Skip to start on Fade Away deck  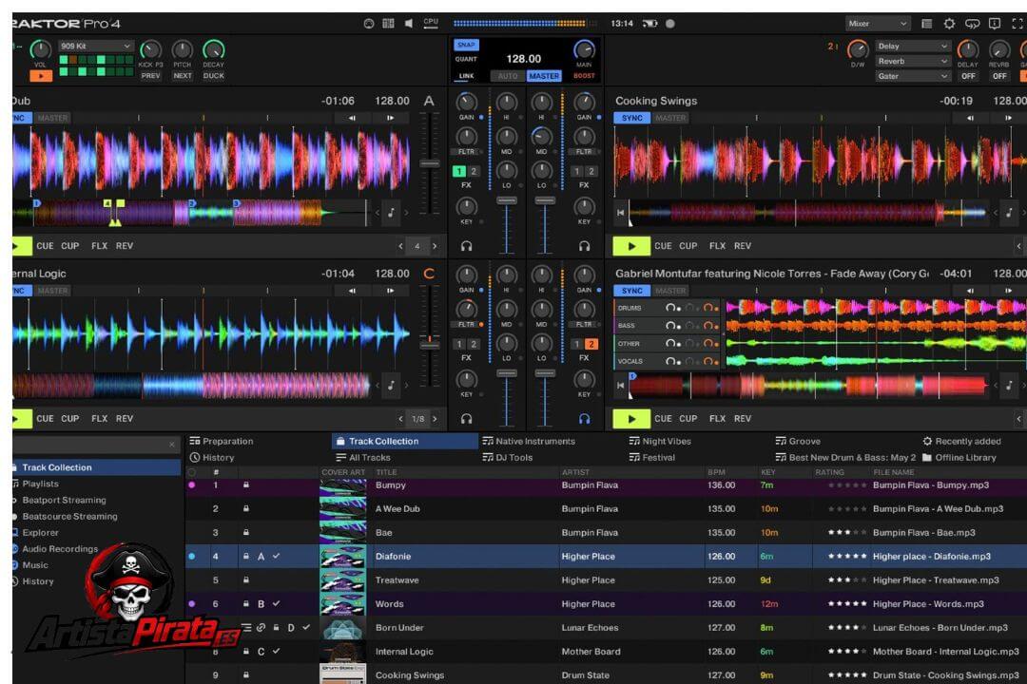(620, 386)
